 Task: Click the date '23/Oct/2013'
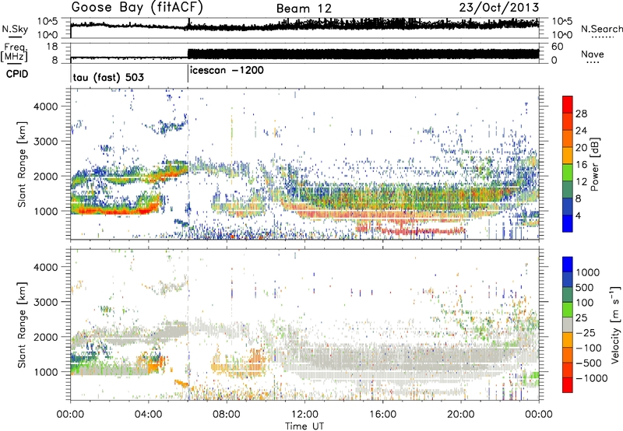click(x=499, y=8)
